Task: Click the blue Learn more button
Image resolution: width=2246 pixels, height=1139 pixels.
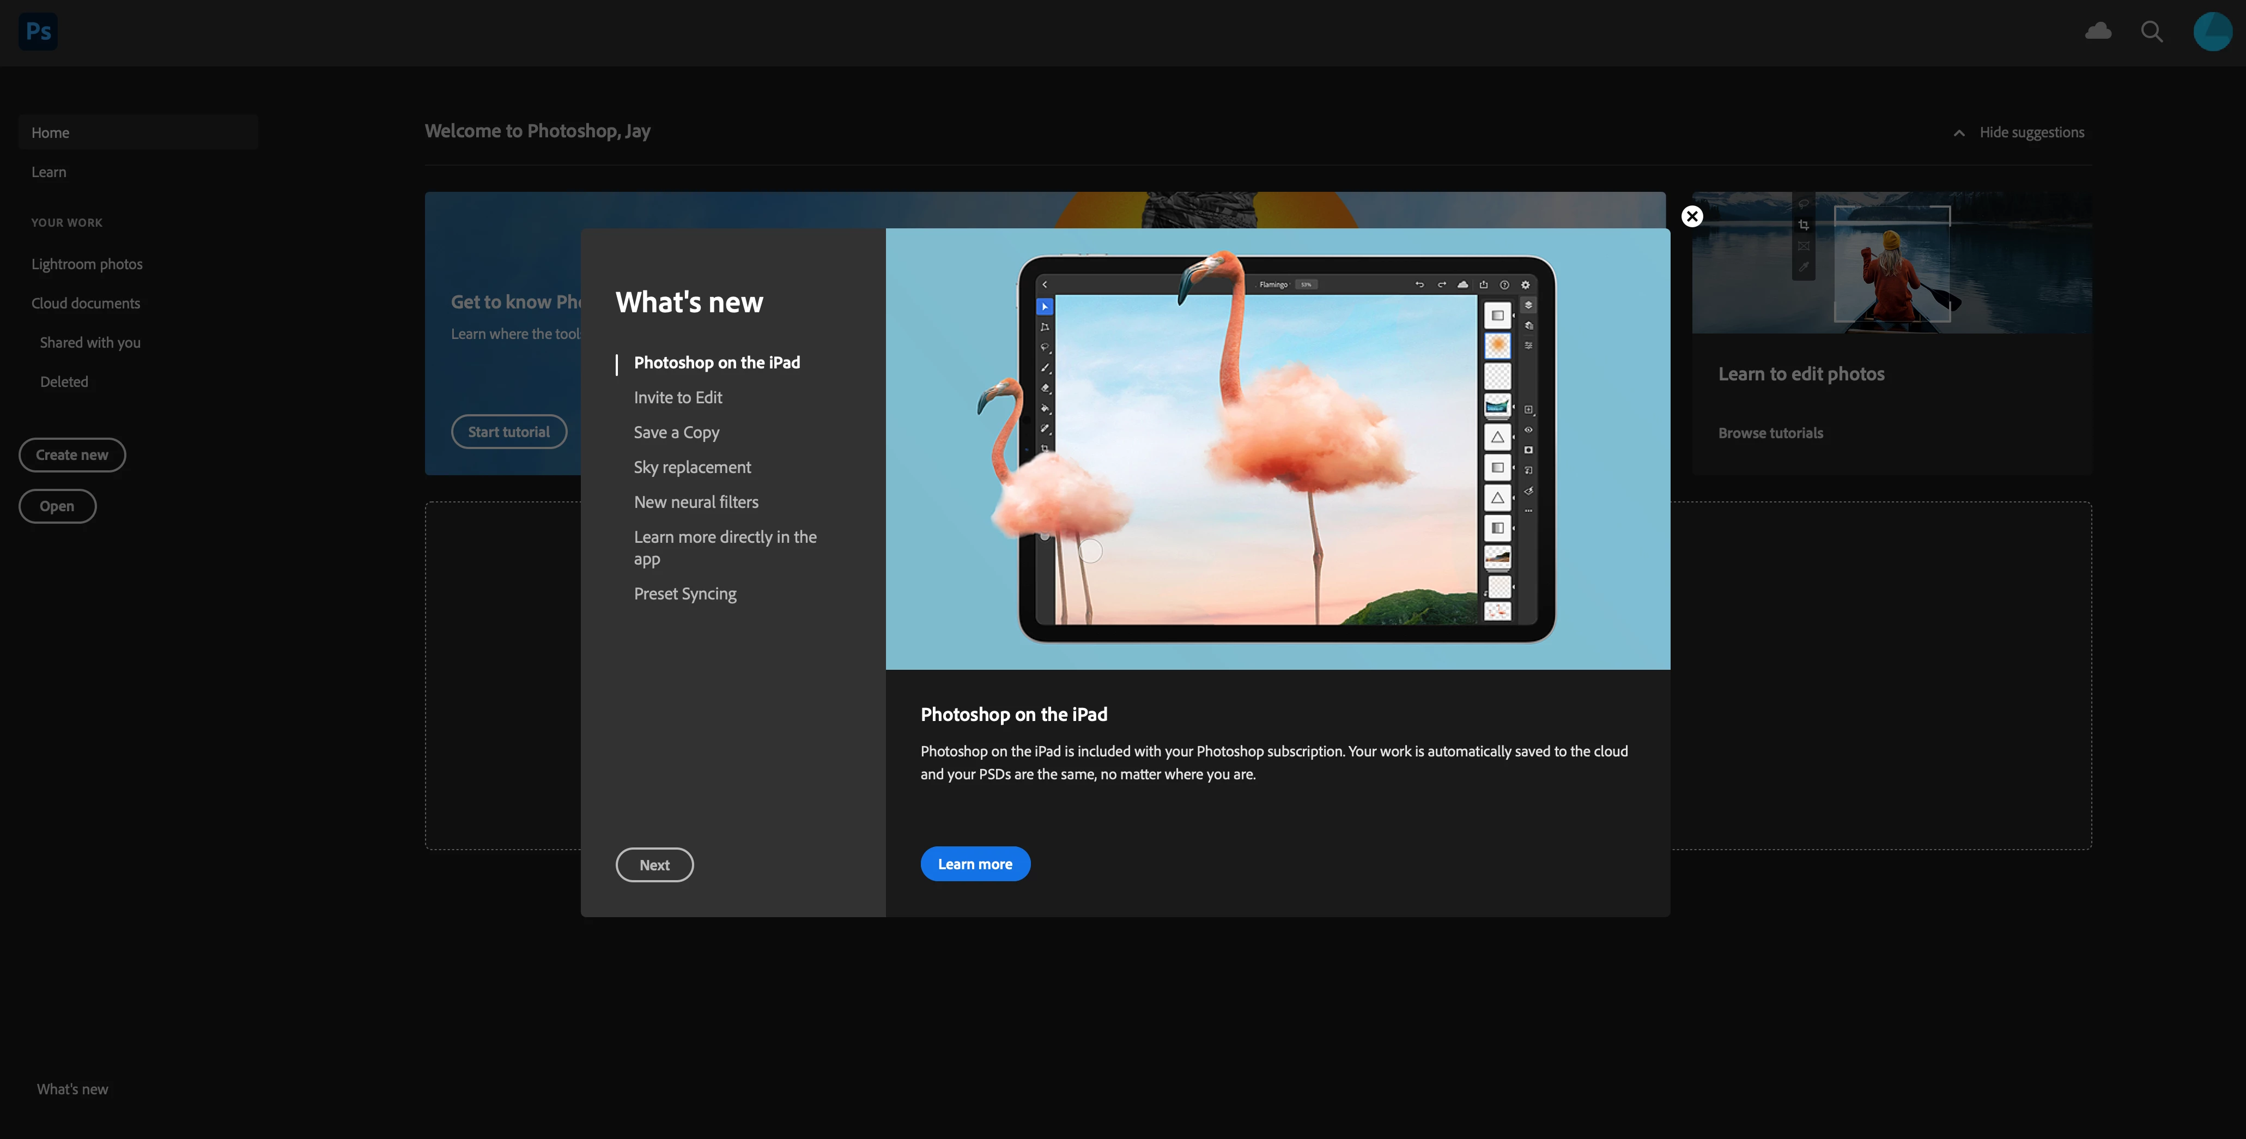Action: [x=975, y=864]
